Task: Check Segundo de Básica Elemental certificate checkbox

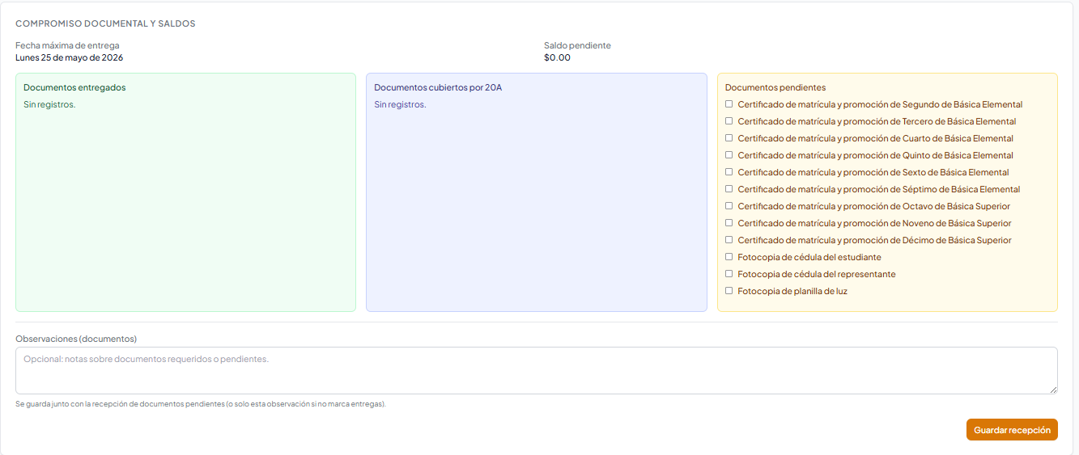Action: pyautogui.click(x=729, y=104)
